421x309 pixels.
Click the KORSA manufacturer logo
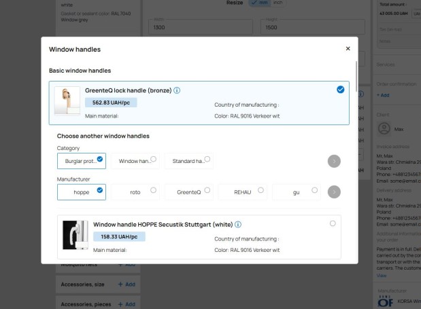click(385, 302)
